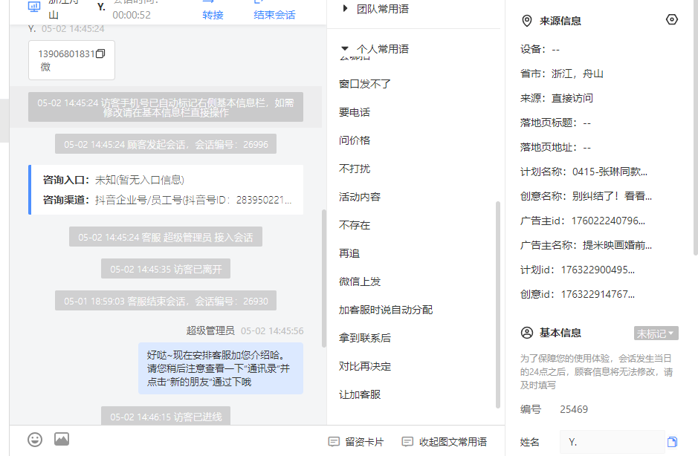Click the quick phrases list scrollbar
Viewport: 698px width, 456px height.
tap(498, 304)
